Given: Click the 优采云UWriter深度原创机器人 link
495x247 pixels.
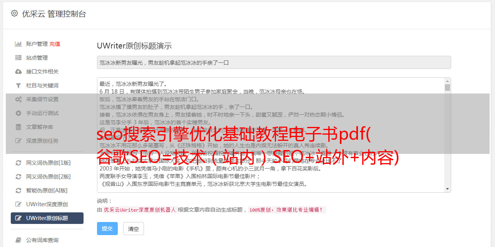Looking at the screenshot, I should pyautogui.click(x=140, y=210).
